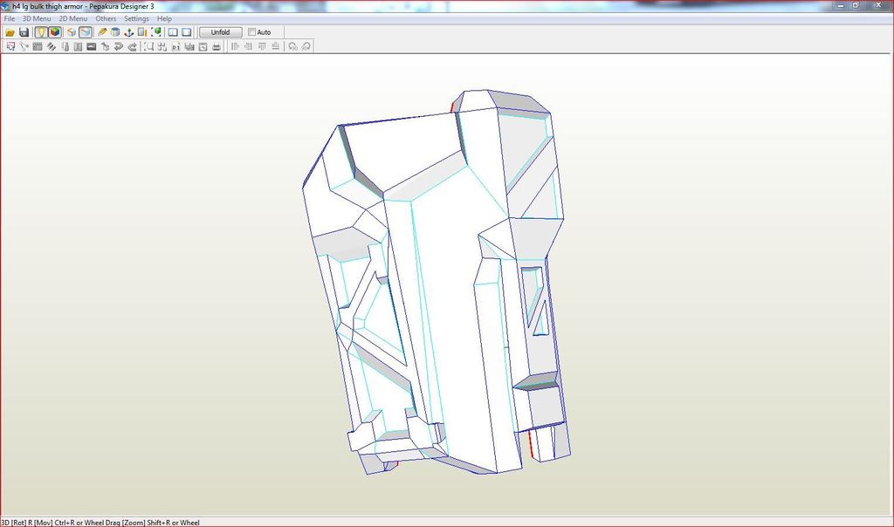The width and height of the screenshot is (894, 527).
Task: Click the Save floppy disk icon
Action: (24, 32)
